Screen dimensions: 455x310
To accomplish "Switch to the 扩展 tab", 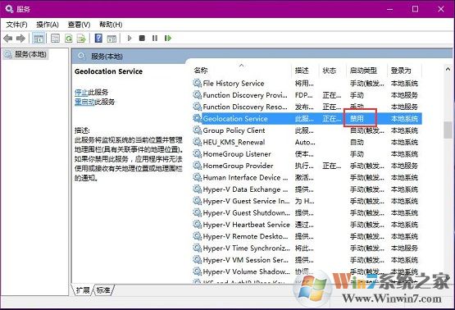I will pyautogui.click(x=83, y=290).
